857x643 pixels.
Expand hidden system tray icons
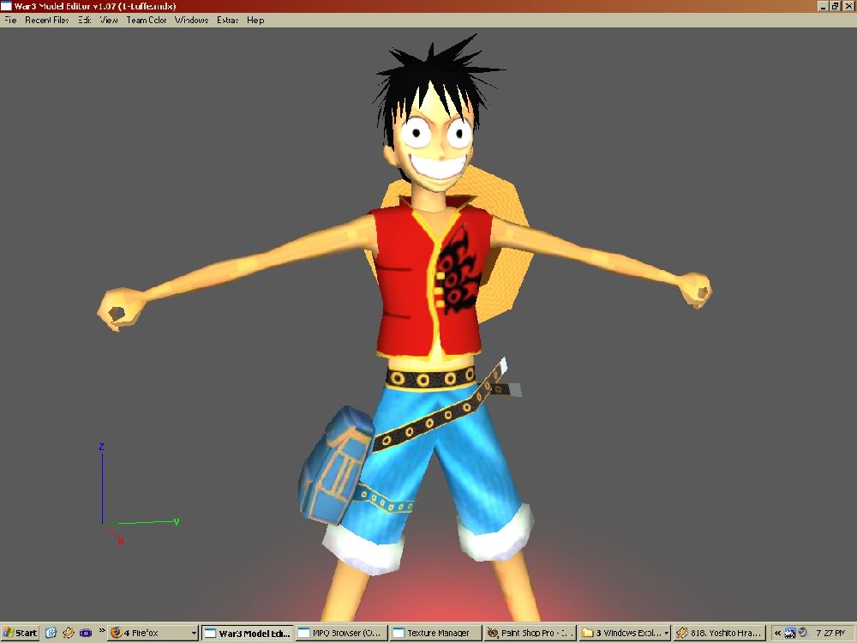pos(777,634)
